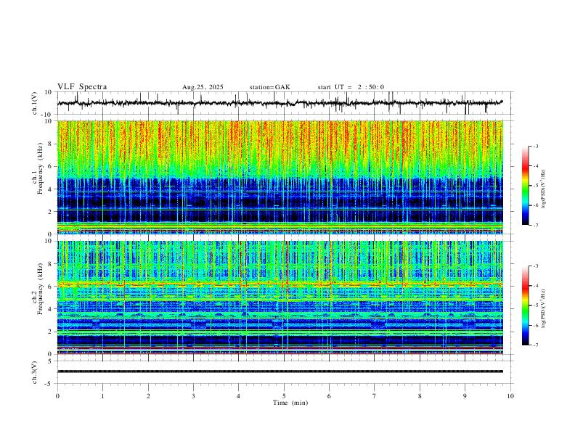Click the "ch.1(V)" axis label
The width and height of the screenshot is (575, 444).
35,103
